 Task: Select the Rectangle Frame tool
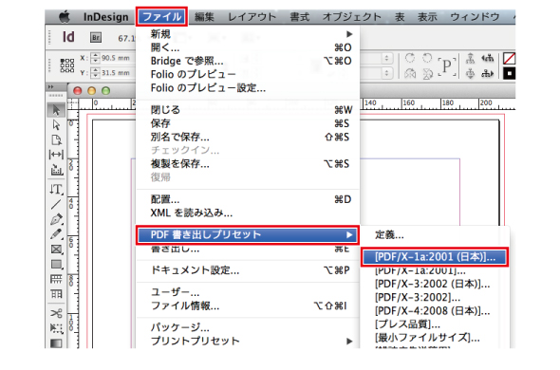56,250
